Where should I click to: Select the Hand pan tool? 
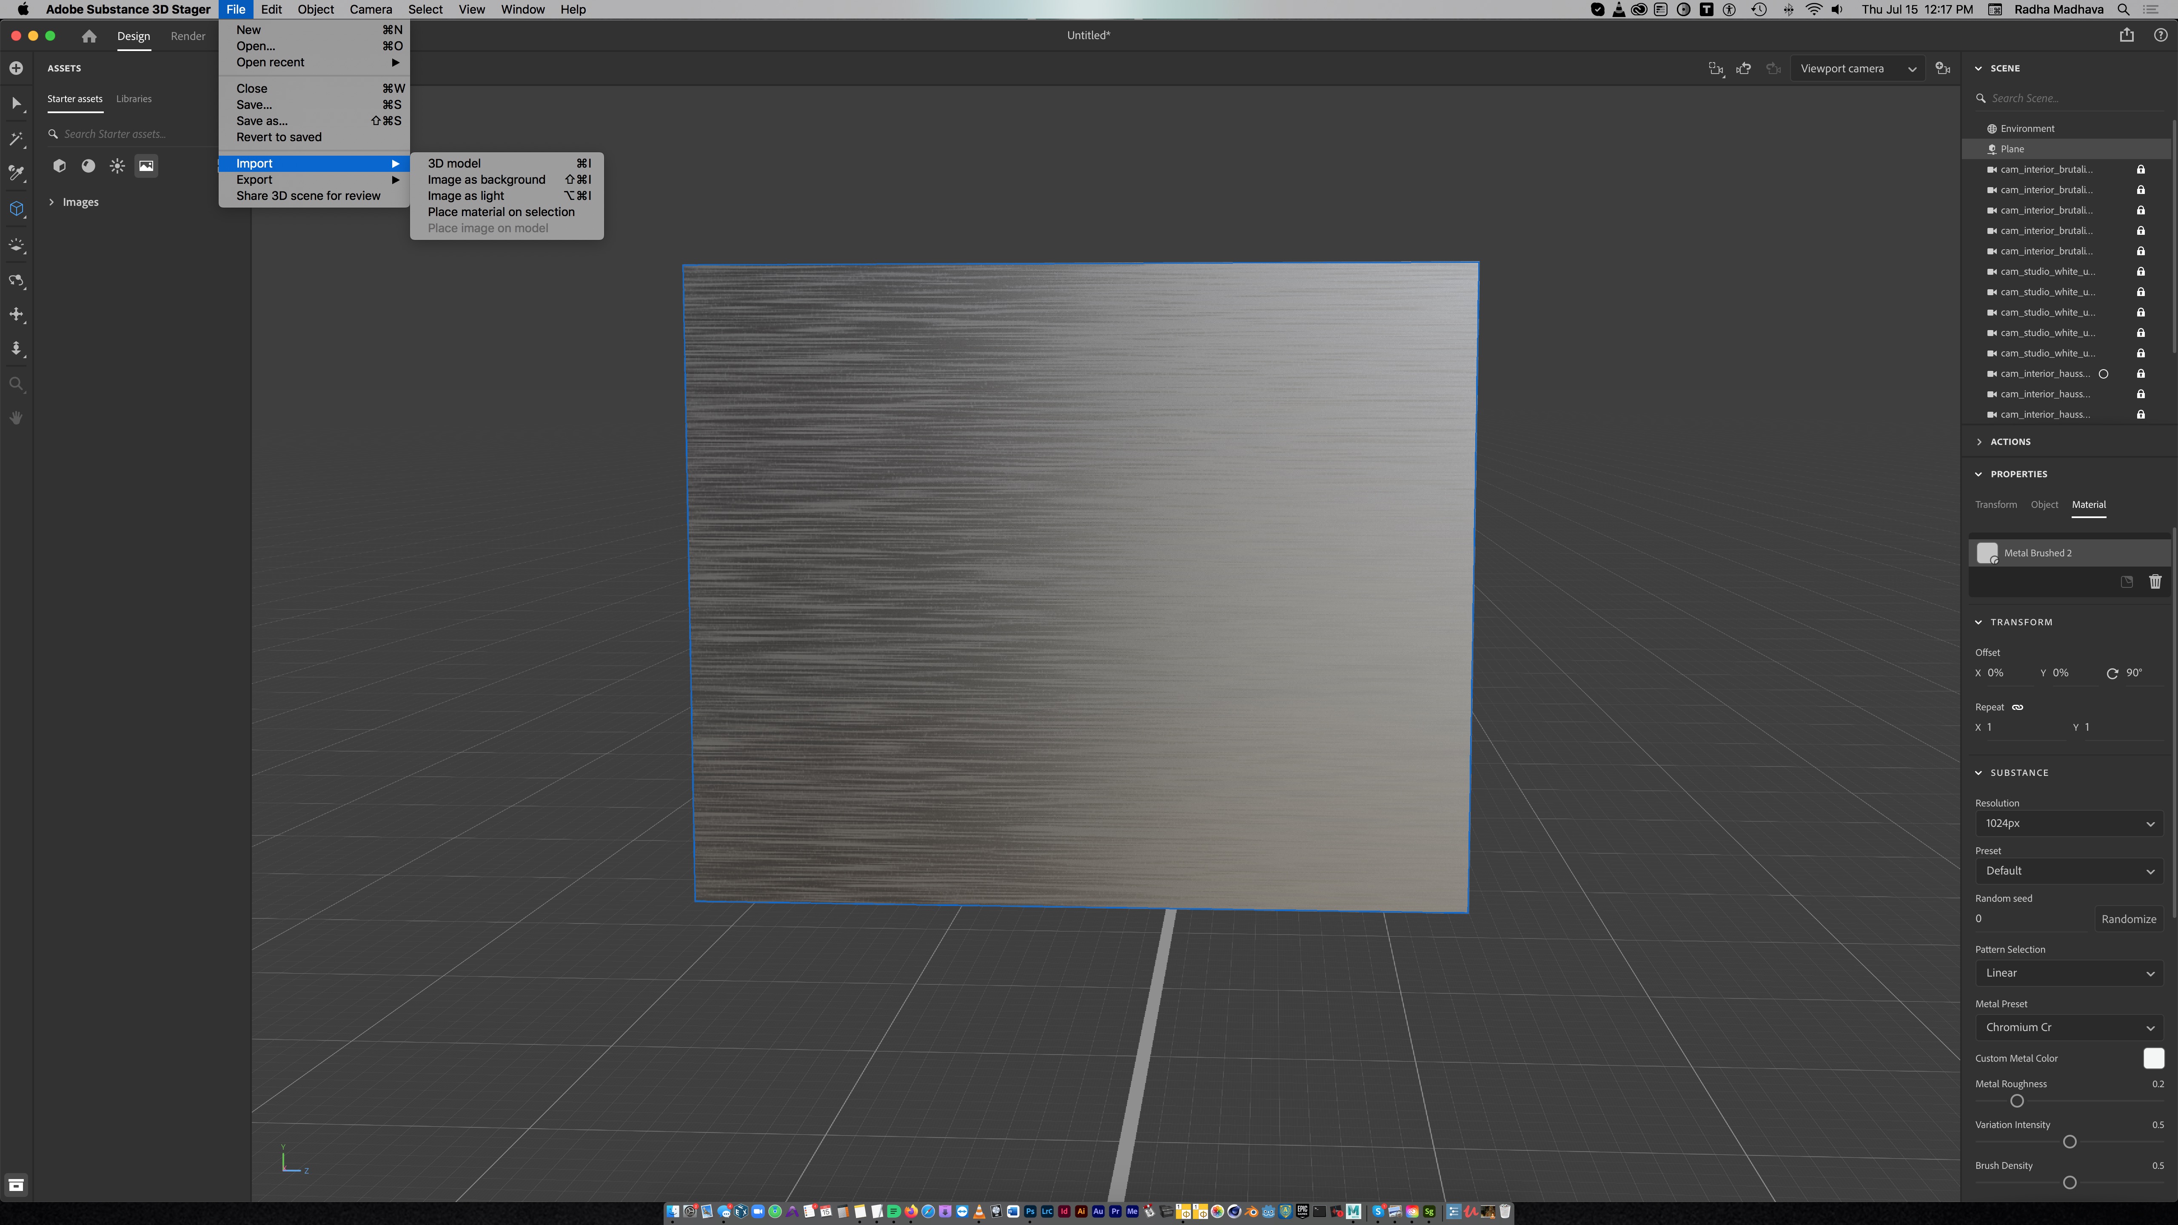(16, 417)
